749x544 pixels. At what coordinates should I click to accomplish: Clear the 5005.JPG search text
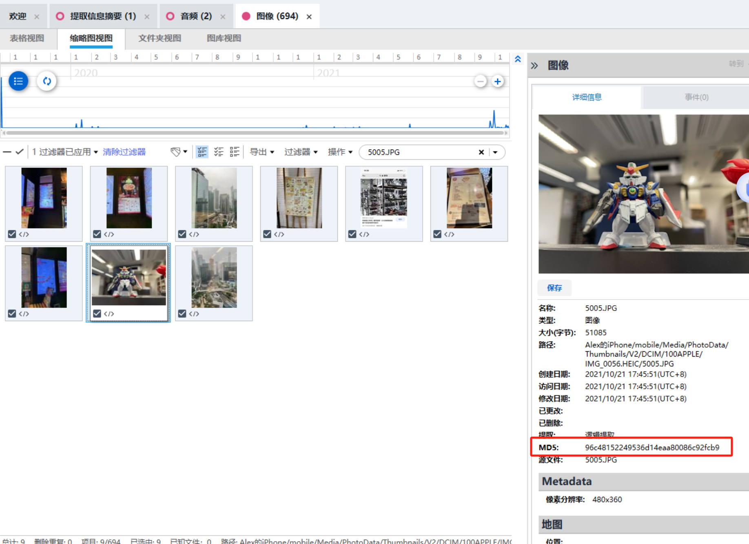click(481, 152)
